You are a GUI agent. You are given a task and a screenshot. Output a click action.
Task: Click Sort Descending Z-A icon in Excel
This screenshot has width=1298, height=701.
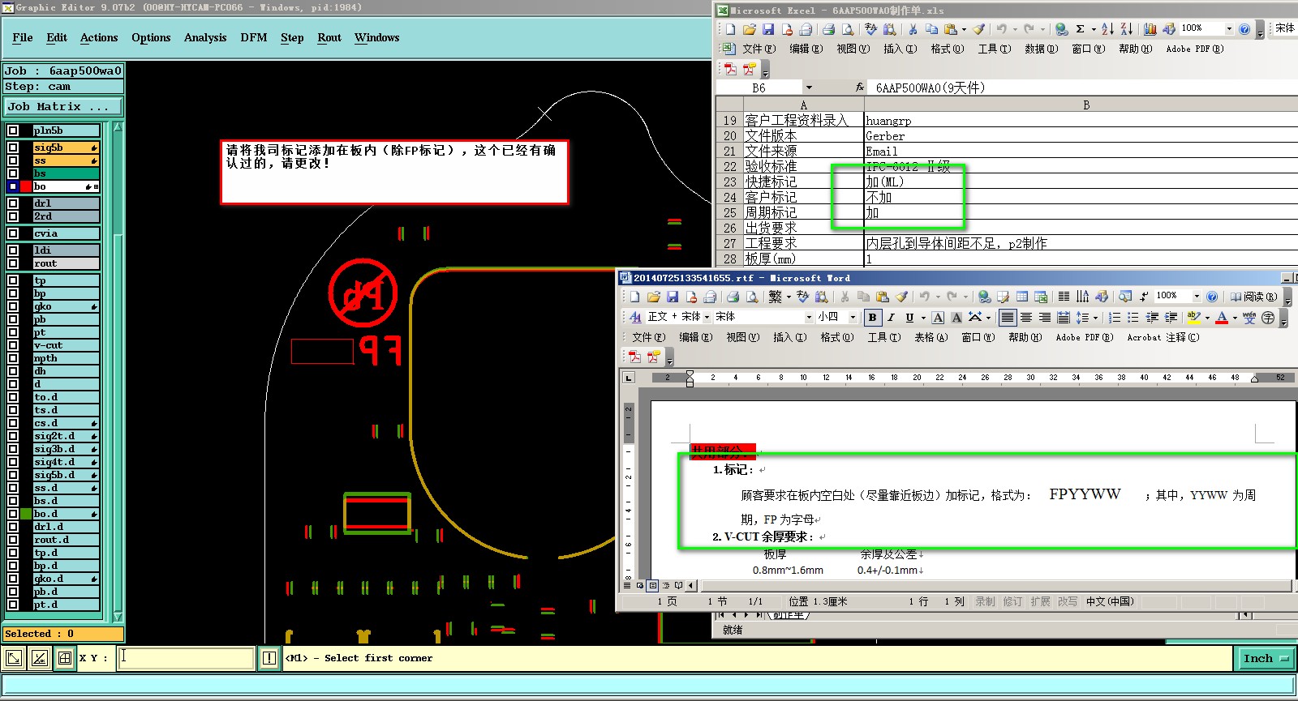click(x=1127, y=29)
